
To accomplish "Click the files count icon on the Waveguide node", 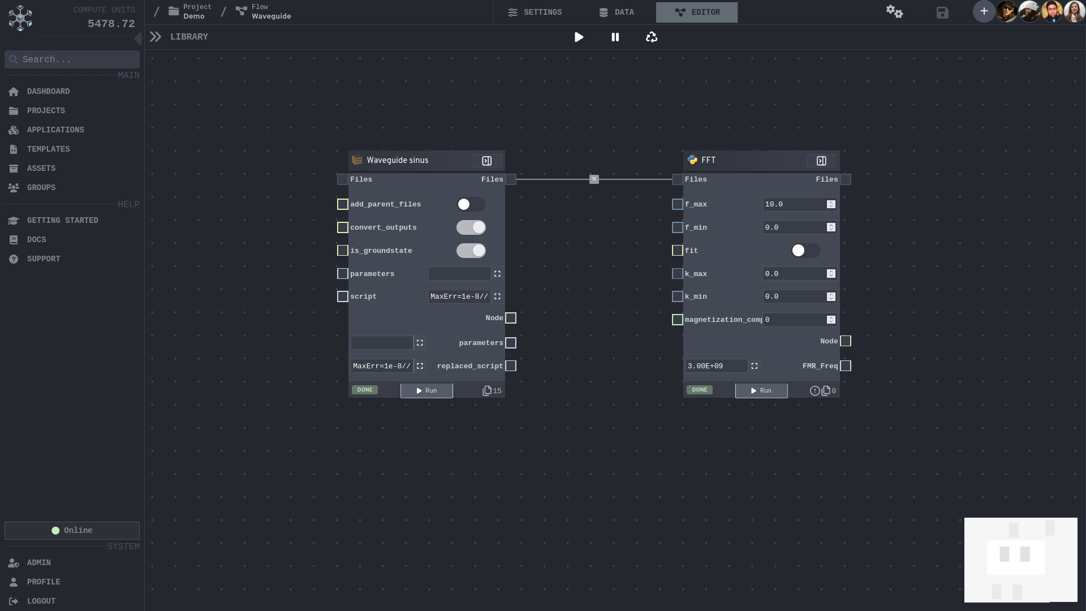I will tap(487, 391).
